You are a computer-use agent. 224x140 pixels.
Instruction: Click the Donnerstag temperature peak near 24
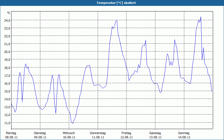(x=116, y=20)
